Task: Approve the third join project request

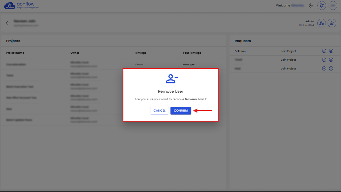Action: (x=324, y=68)
